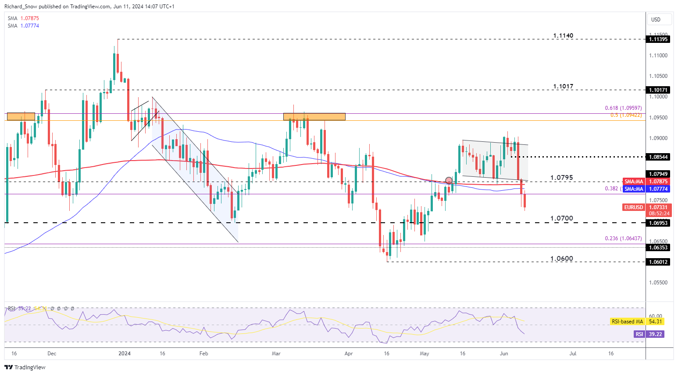Click the RSI indicator legend label
Screen dimensions: 678x375
pos(11,308)
